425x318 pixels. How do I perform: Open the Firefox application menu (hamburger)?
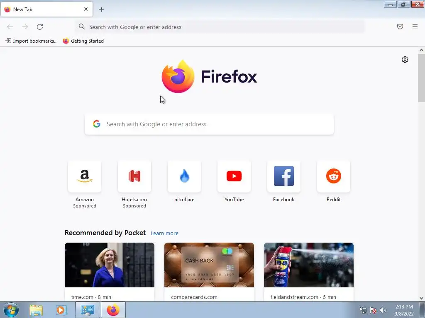[415, 26]
